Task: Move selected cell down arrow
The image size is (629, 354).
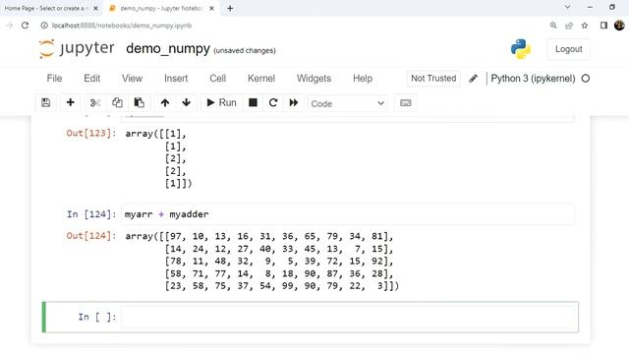Action: pos(186,102)
